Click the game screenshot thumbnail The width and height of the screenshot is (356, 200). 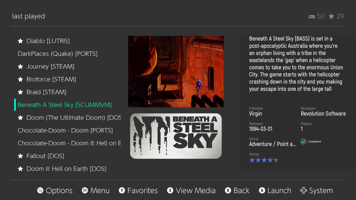pos(176,71)
